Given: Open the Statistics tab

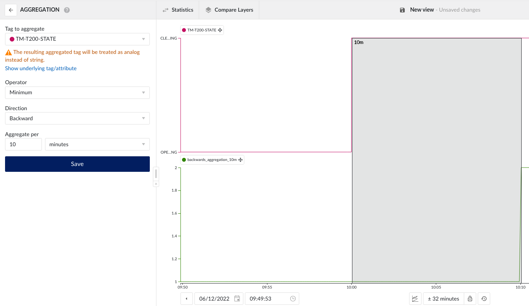Looking at the screenshot, I should click(x=178, y=10).
